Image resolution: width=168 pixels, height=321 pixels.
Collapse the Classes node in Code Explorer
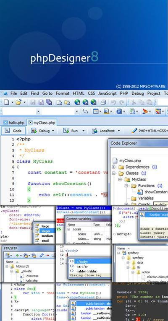pyautogui.click(x=114, y=173)
